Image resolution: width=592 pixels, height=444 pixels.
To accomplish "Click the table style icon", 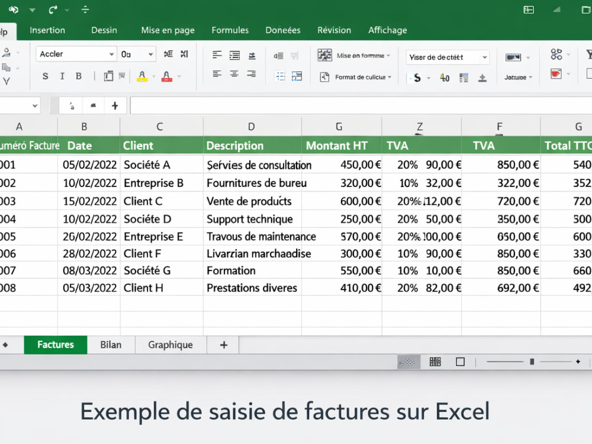I will (x=464, y=78).
